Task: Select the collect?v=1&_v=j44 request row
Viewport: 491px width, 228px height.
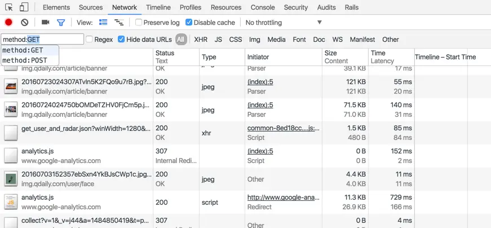Action: point(246,221)
